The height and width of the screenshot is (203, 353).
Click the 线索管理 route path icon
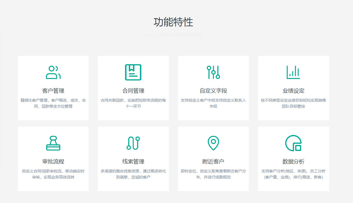[133, 143]
